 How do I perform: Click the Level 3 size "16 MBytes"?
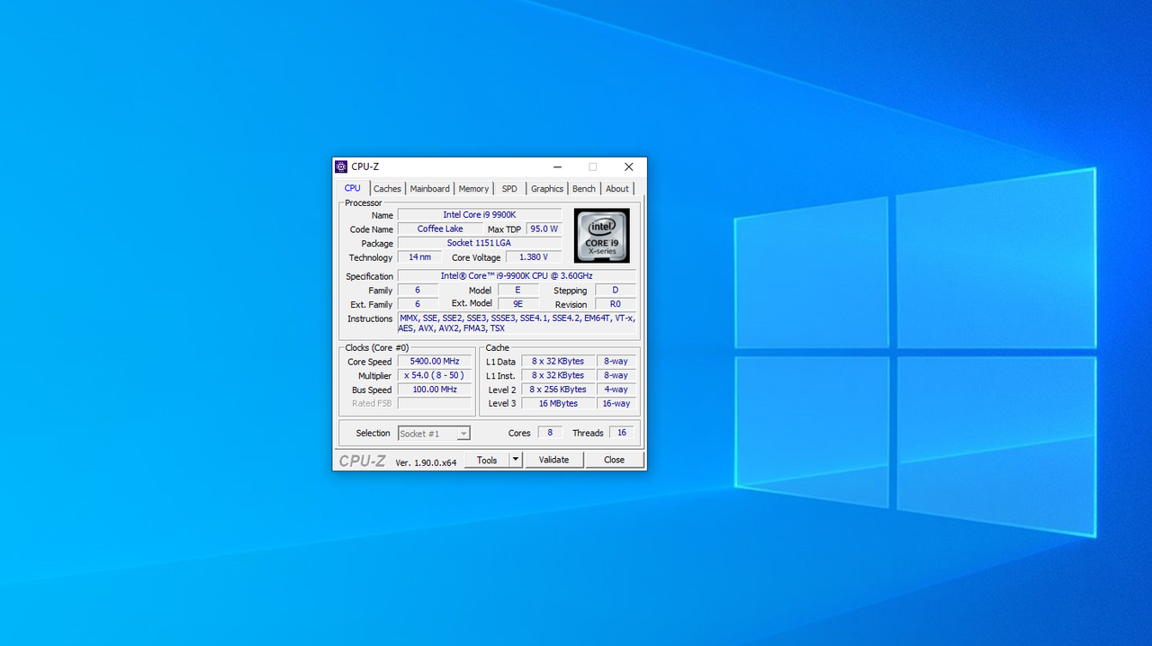(558, 403)
